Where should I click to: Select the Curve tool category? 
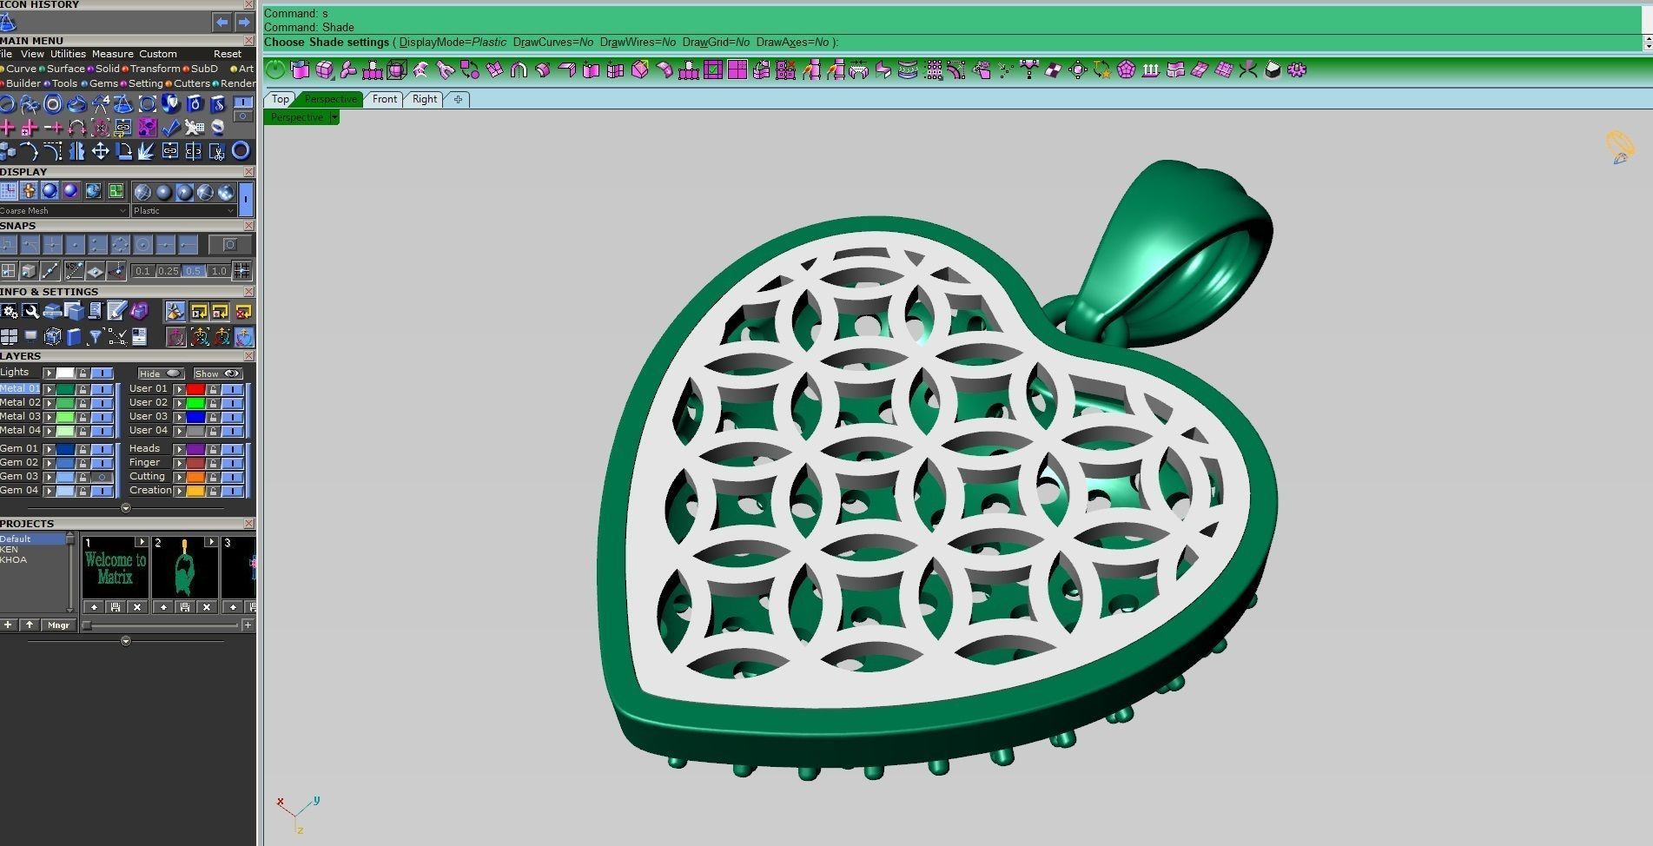click(21, 69)
